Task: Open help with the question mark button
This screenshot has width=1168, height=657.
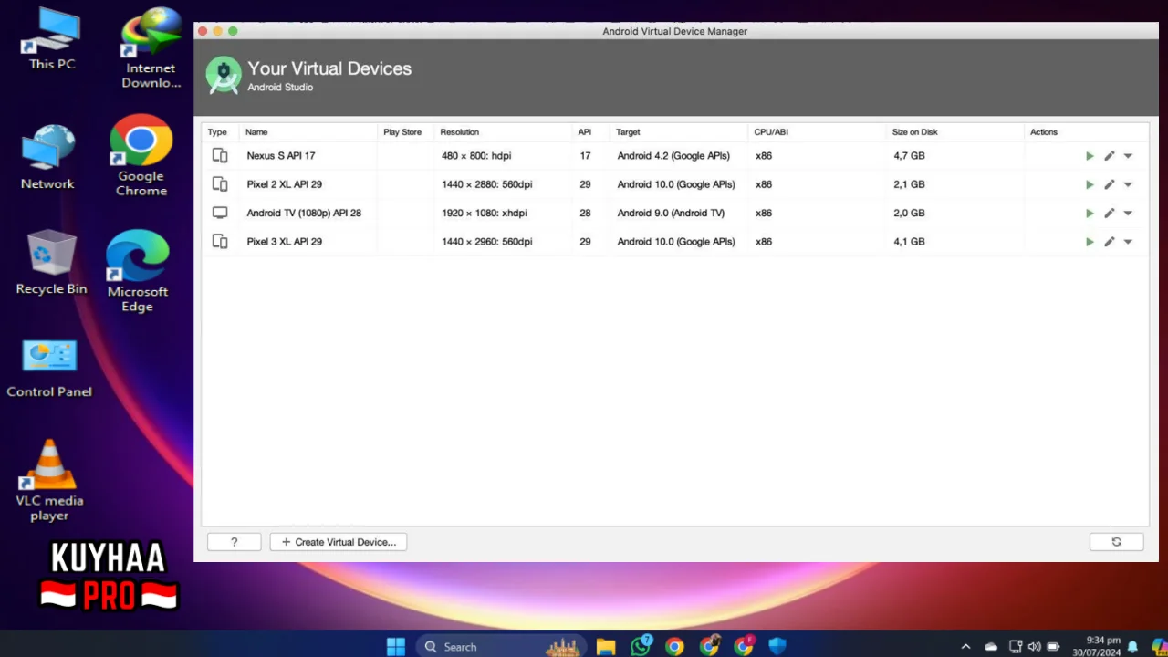Action: (x=234, y=542)
